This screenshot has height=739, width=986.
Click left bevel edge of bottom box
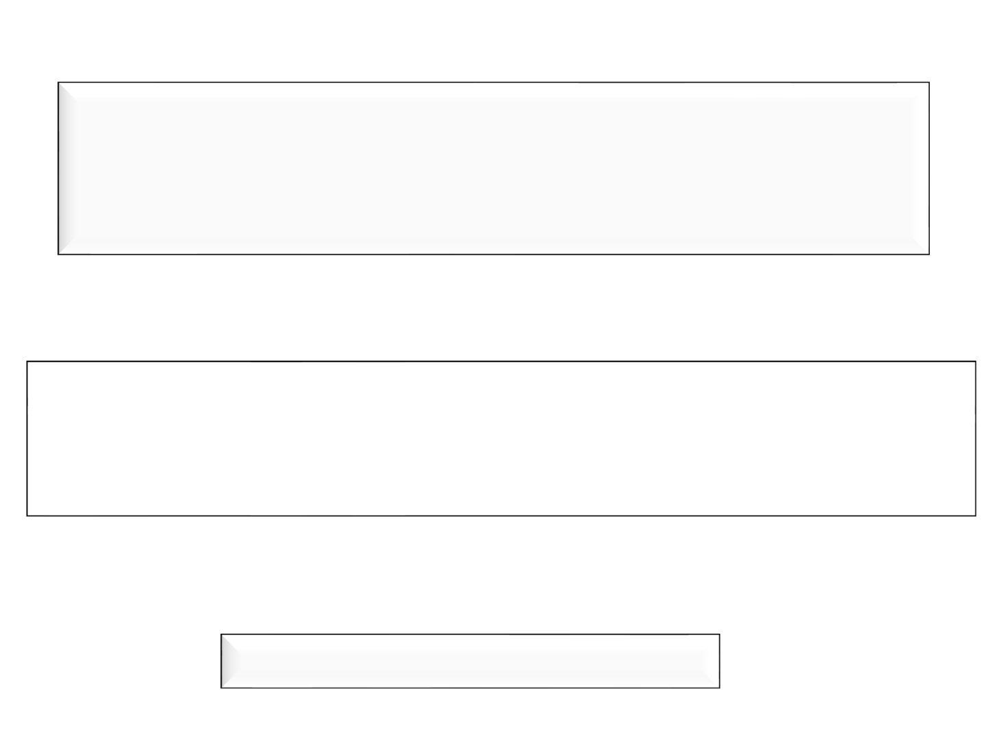tap(227, 661)
